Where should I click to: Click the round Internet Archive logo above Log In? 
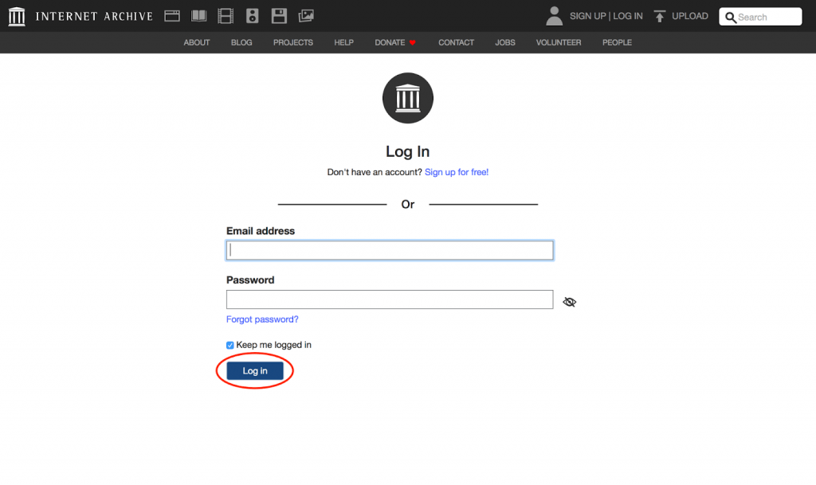pos(408,98)
